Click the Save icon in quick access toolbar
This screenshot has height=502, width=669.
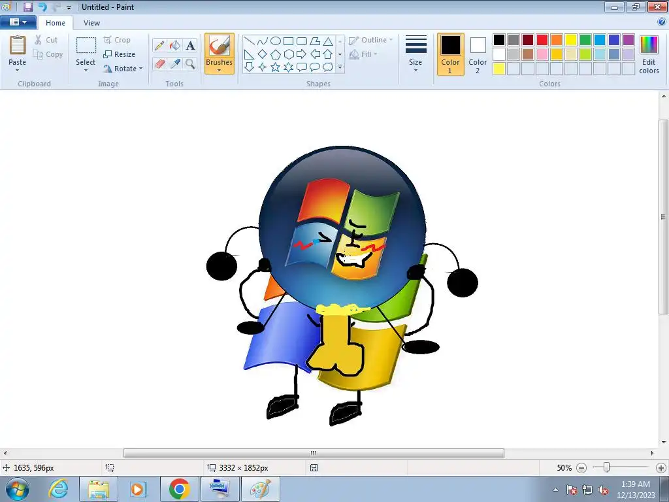coord(28,7)
